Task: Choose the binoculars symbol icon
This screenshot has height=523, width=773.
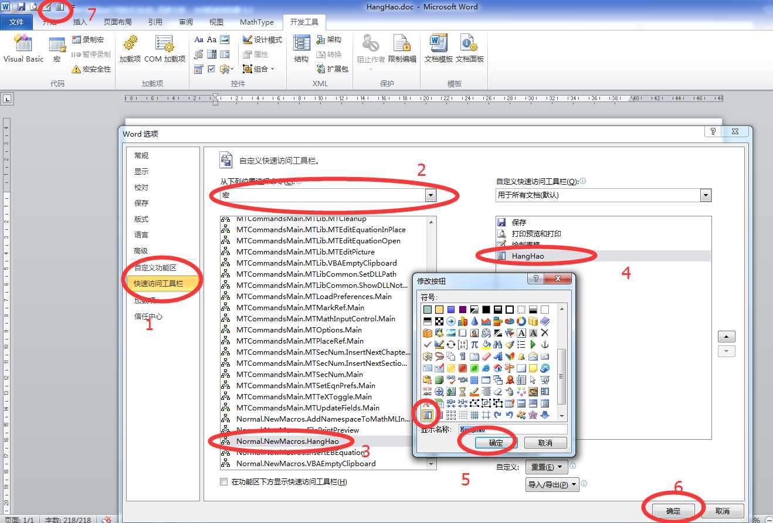Action: 497,344
